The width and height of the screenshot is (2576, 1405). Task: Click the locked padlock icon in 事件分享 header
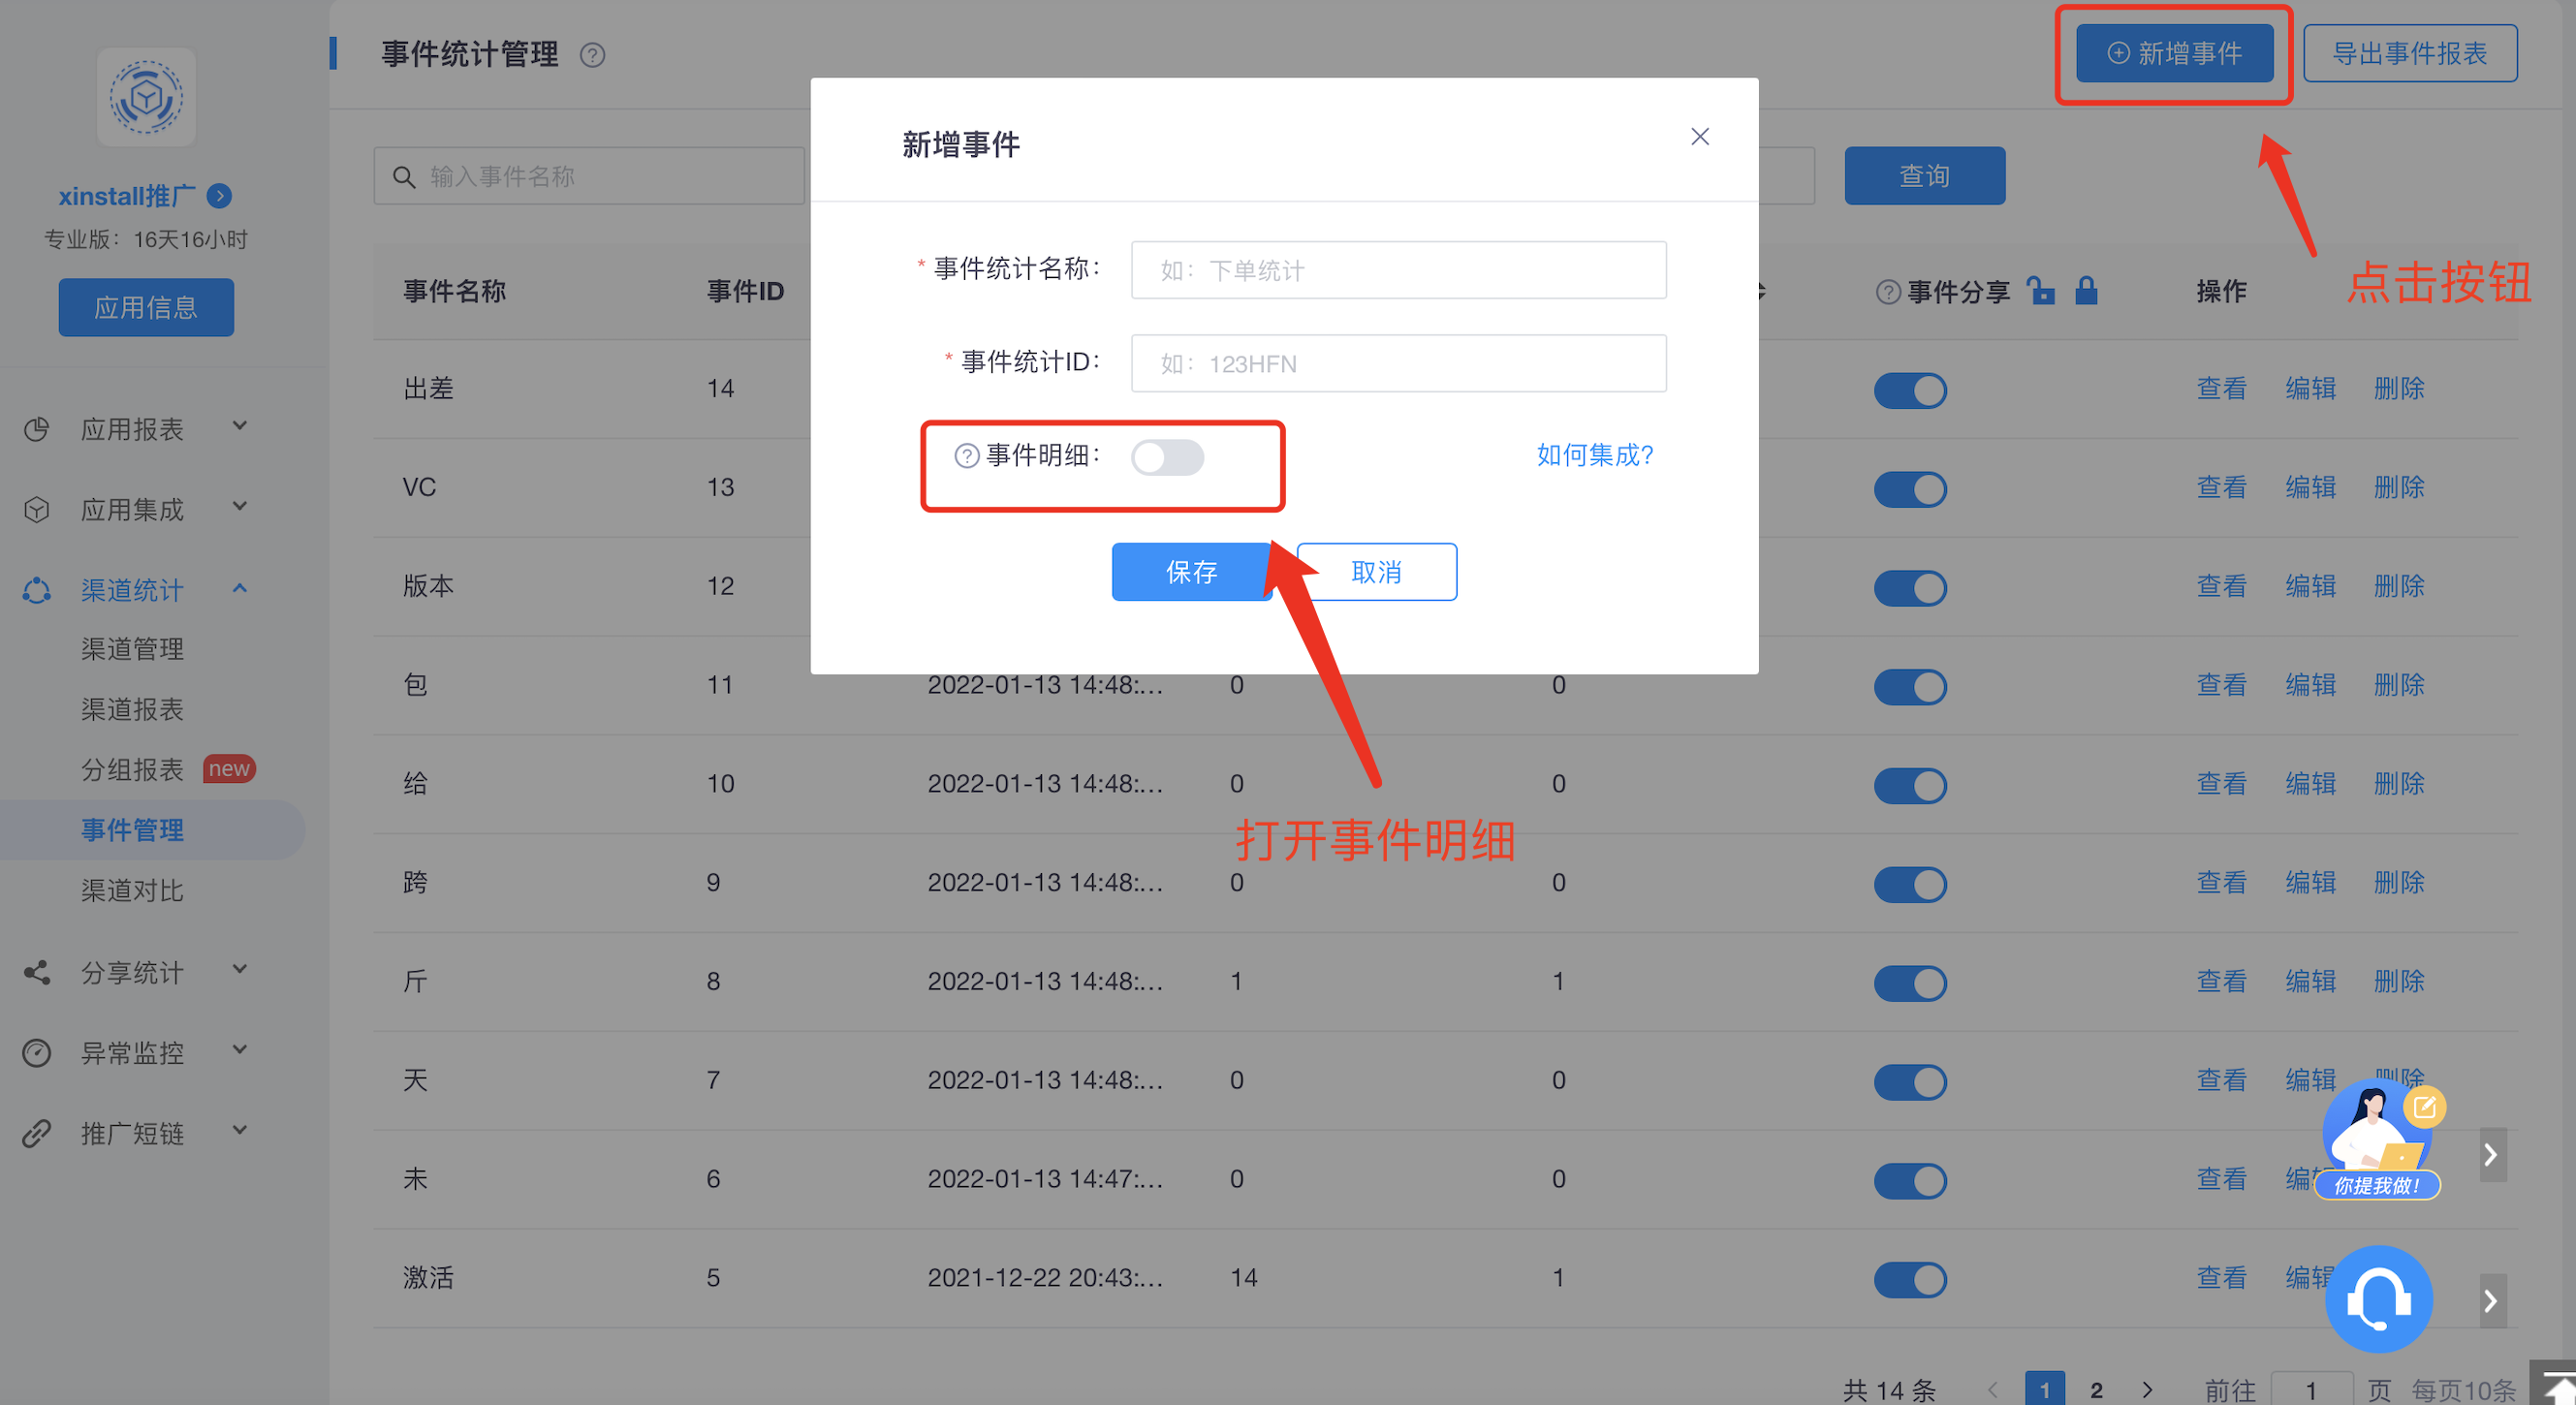click(2086, 291)
